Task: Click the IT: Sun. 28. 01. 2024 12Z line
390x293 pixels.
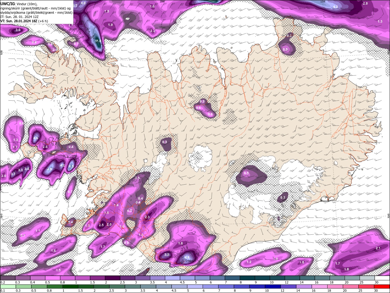Action: click(19, 17)
